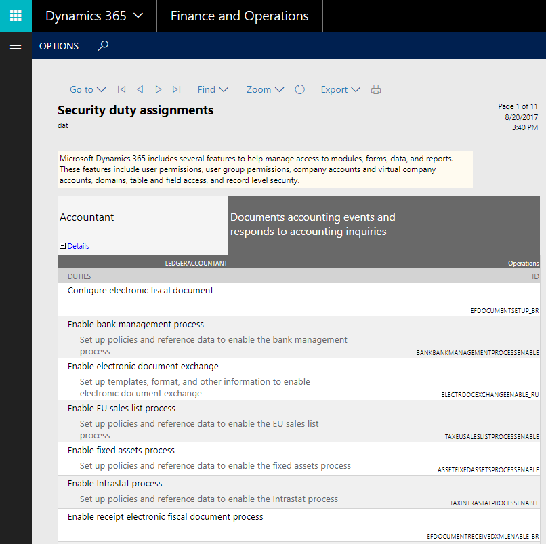Collapse the Accountant details section
546x544 pixels.
[x=63, y=245]
